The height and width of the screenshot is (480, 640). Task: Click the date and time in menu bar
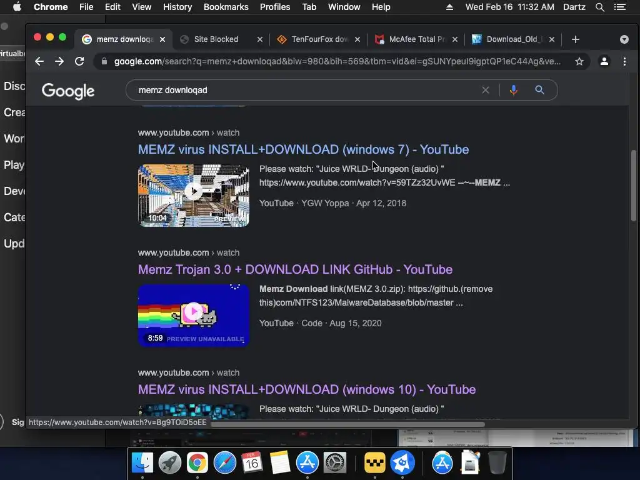[x=510, y=7]
